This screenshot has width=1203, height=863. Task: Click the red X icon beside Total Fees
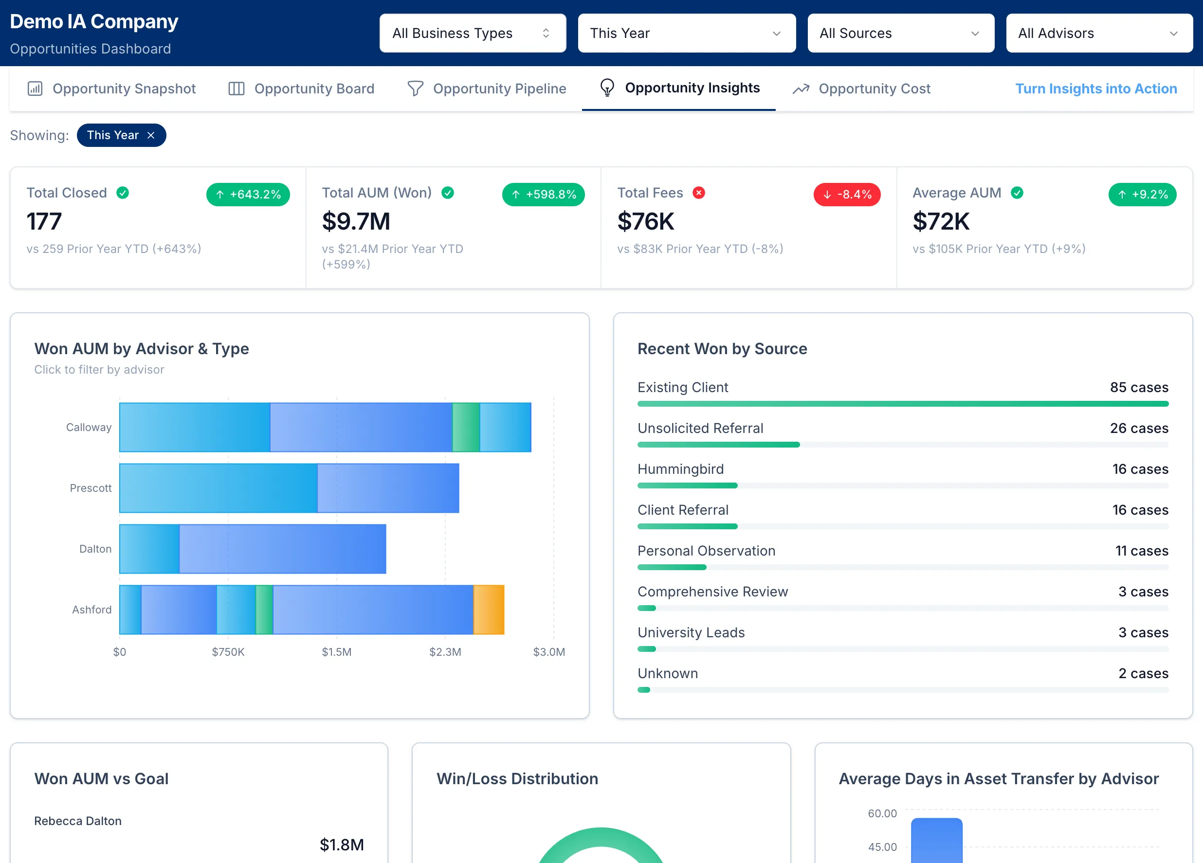point(699,193)
